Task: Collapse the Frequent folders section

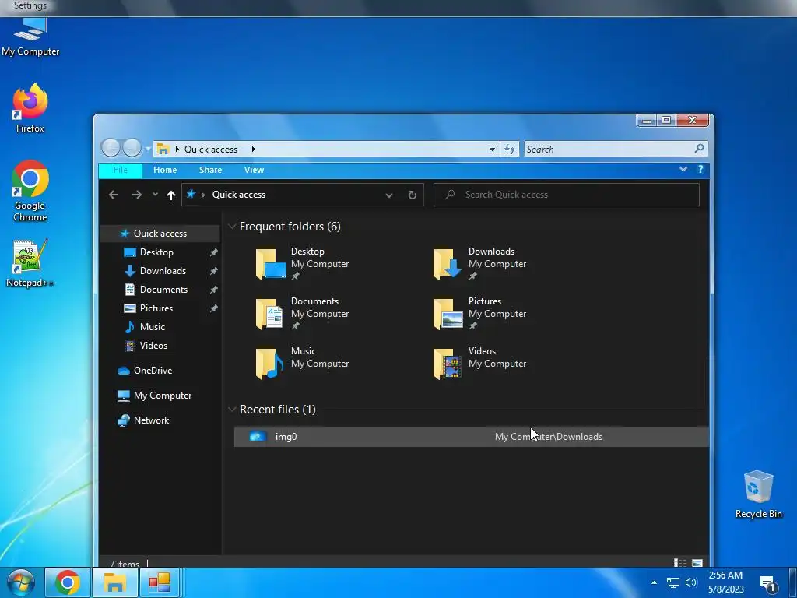Action: (x=232, y=227)
